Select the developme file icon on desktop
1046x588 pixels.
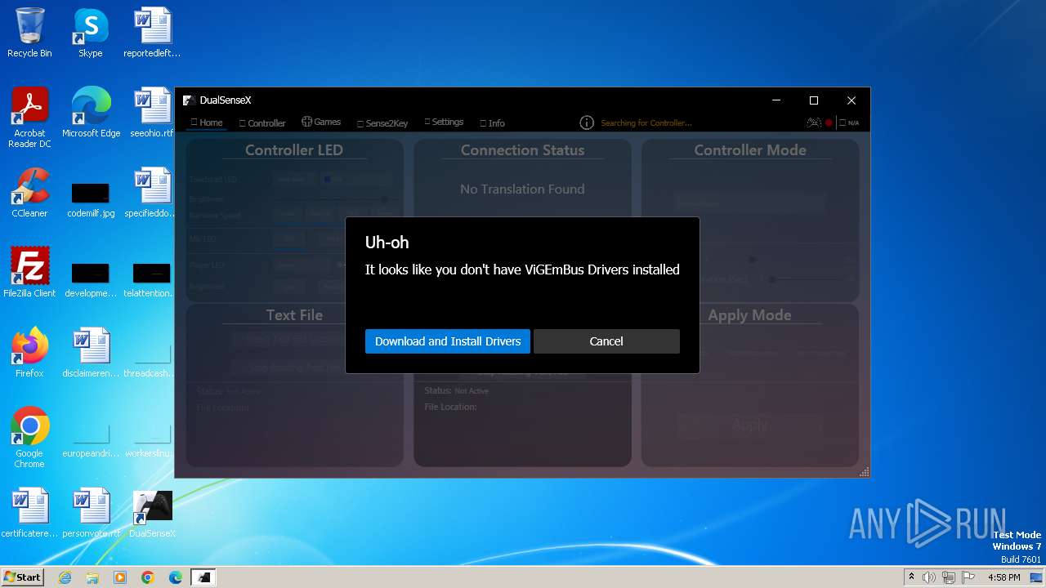[x=91, y=278]
